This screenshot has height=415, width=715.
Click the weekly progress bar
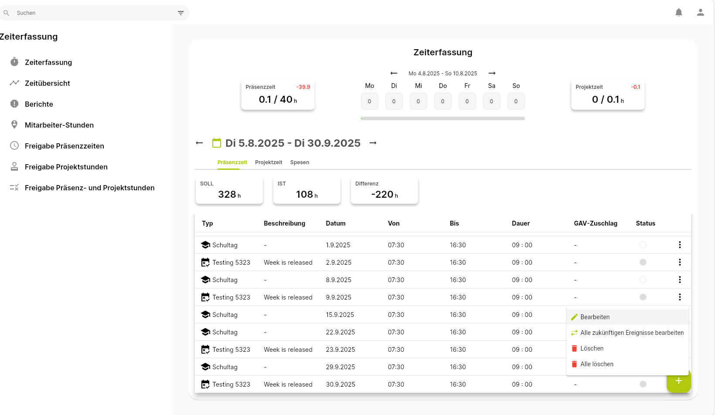[443, 118]
